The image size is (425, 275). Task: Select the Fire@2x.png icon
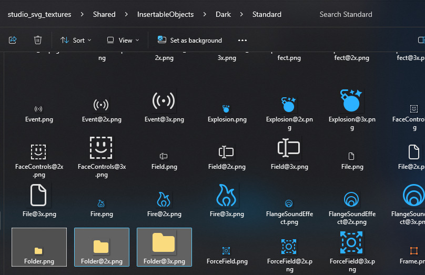click(164, 199)
